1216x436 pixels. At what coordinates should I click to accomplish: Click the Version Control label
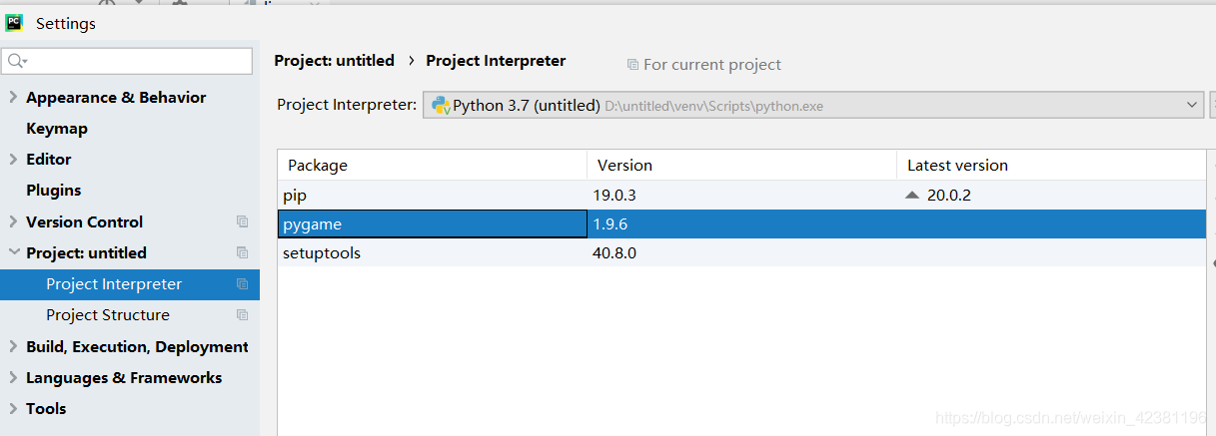coord(85,221)
